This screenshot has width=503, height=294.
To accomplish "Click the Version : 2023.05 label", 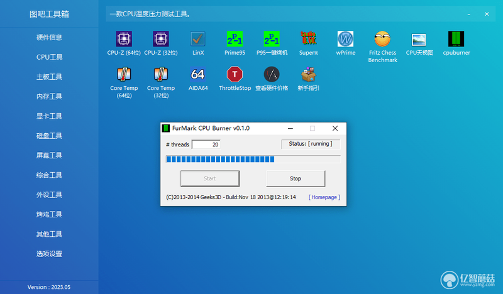I will 49,287.
